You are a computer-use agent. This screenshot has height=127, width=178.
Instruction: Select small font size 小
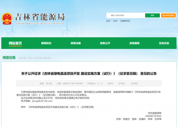pos(101,84)
